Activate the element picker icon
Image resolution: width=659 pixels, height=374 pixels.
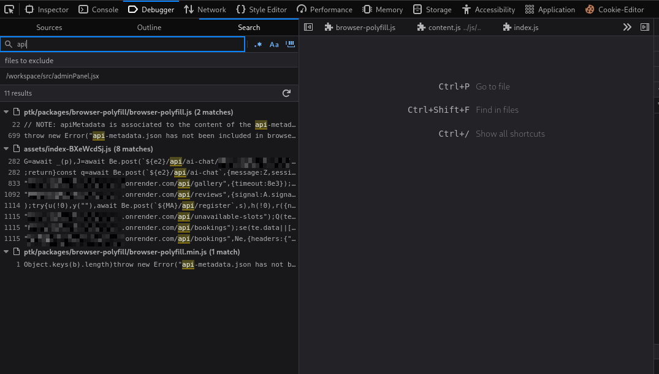click(9, 9)
